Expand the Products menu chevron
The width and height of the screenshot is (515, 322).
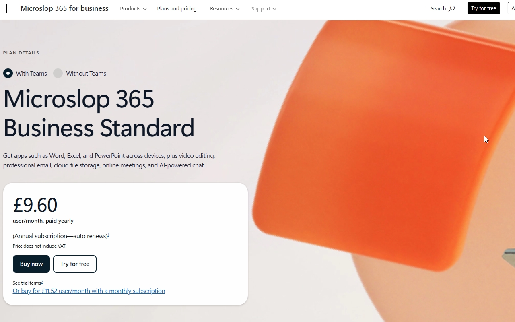click(145, 9)
